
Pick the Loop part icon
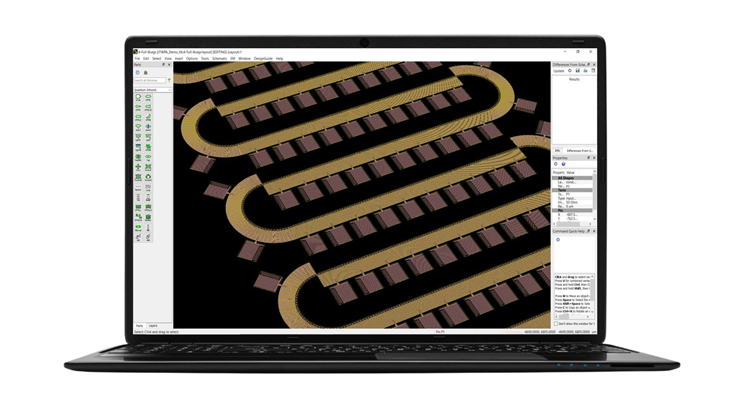[x=148, y=187]
